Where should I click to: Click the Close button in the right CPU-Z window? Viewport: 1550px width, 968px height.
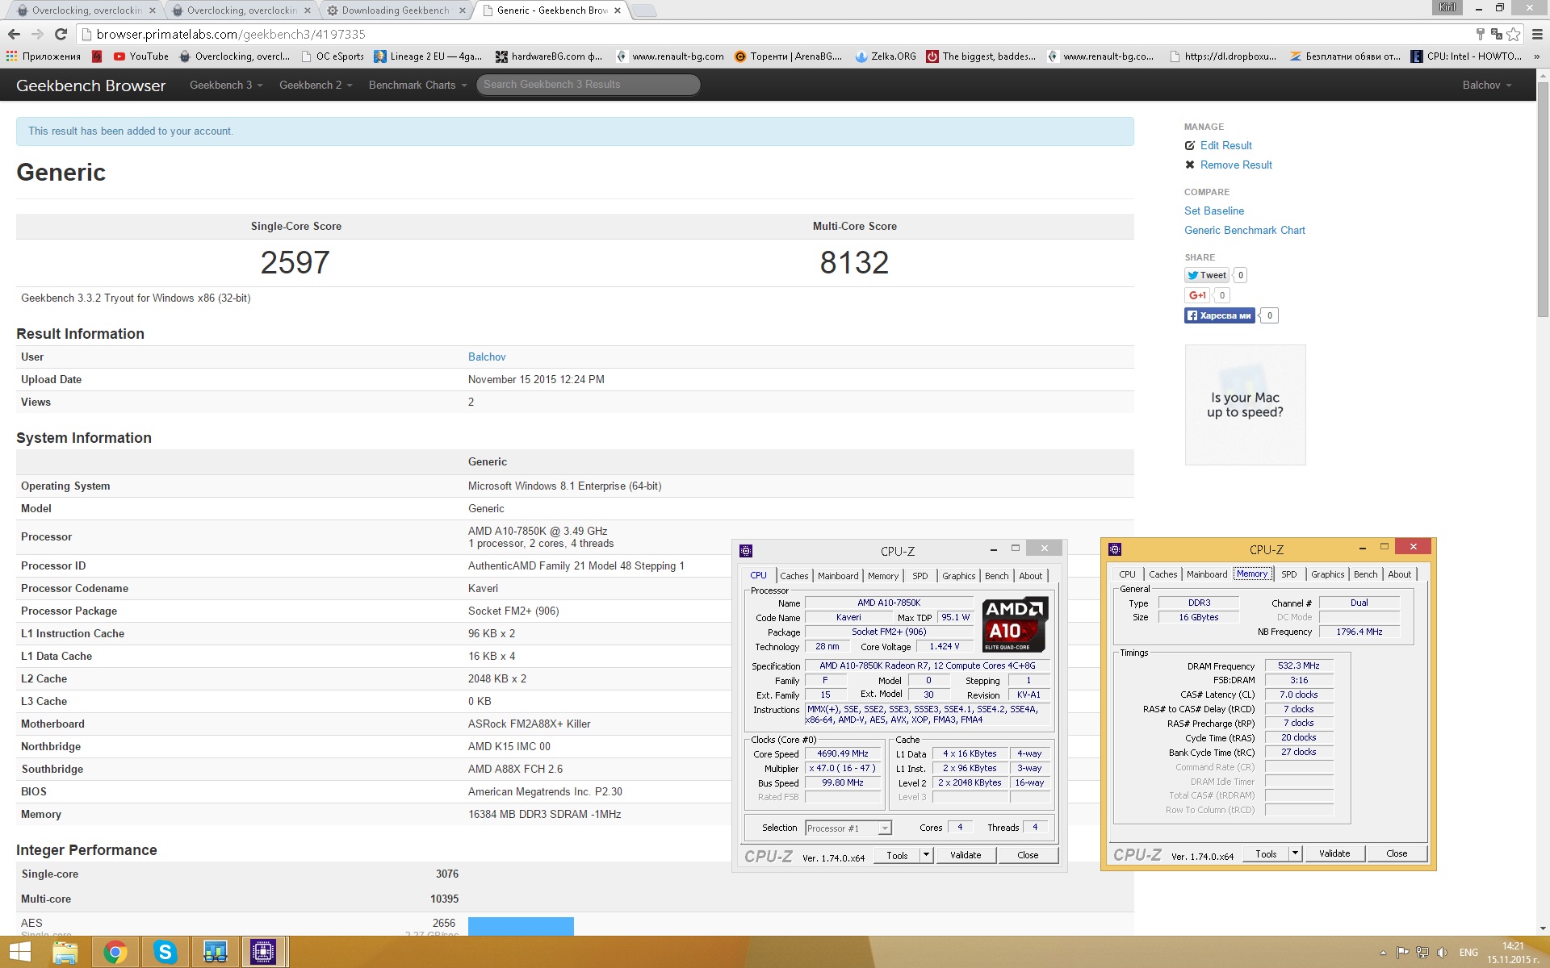tap(1397, 853)
